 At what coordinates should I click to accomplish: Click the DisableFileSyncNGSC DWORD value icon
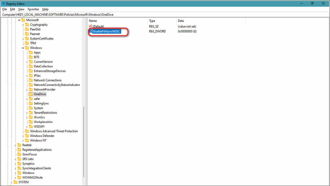click(x=90, y=32)
